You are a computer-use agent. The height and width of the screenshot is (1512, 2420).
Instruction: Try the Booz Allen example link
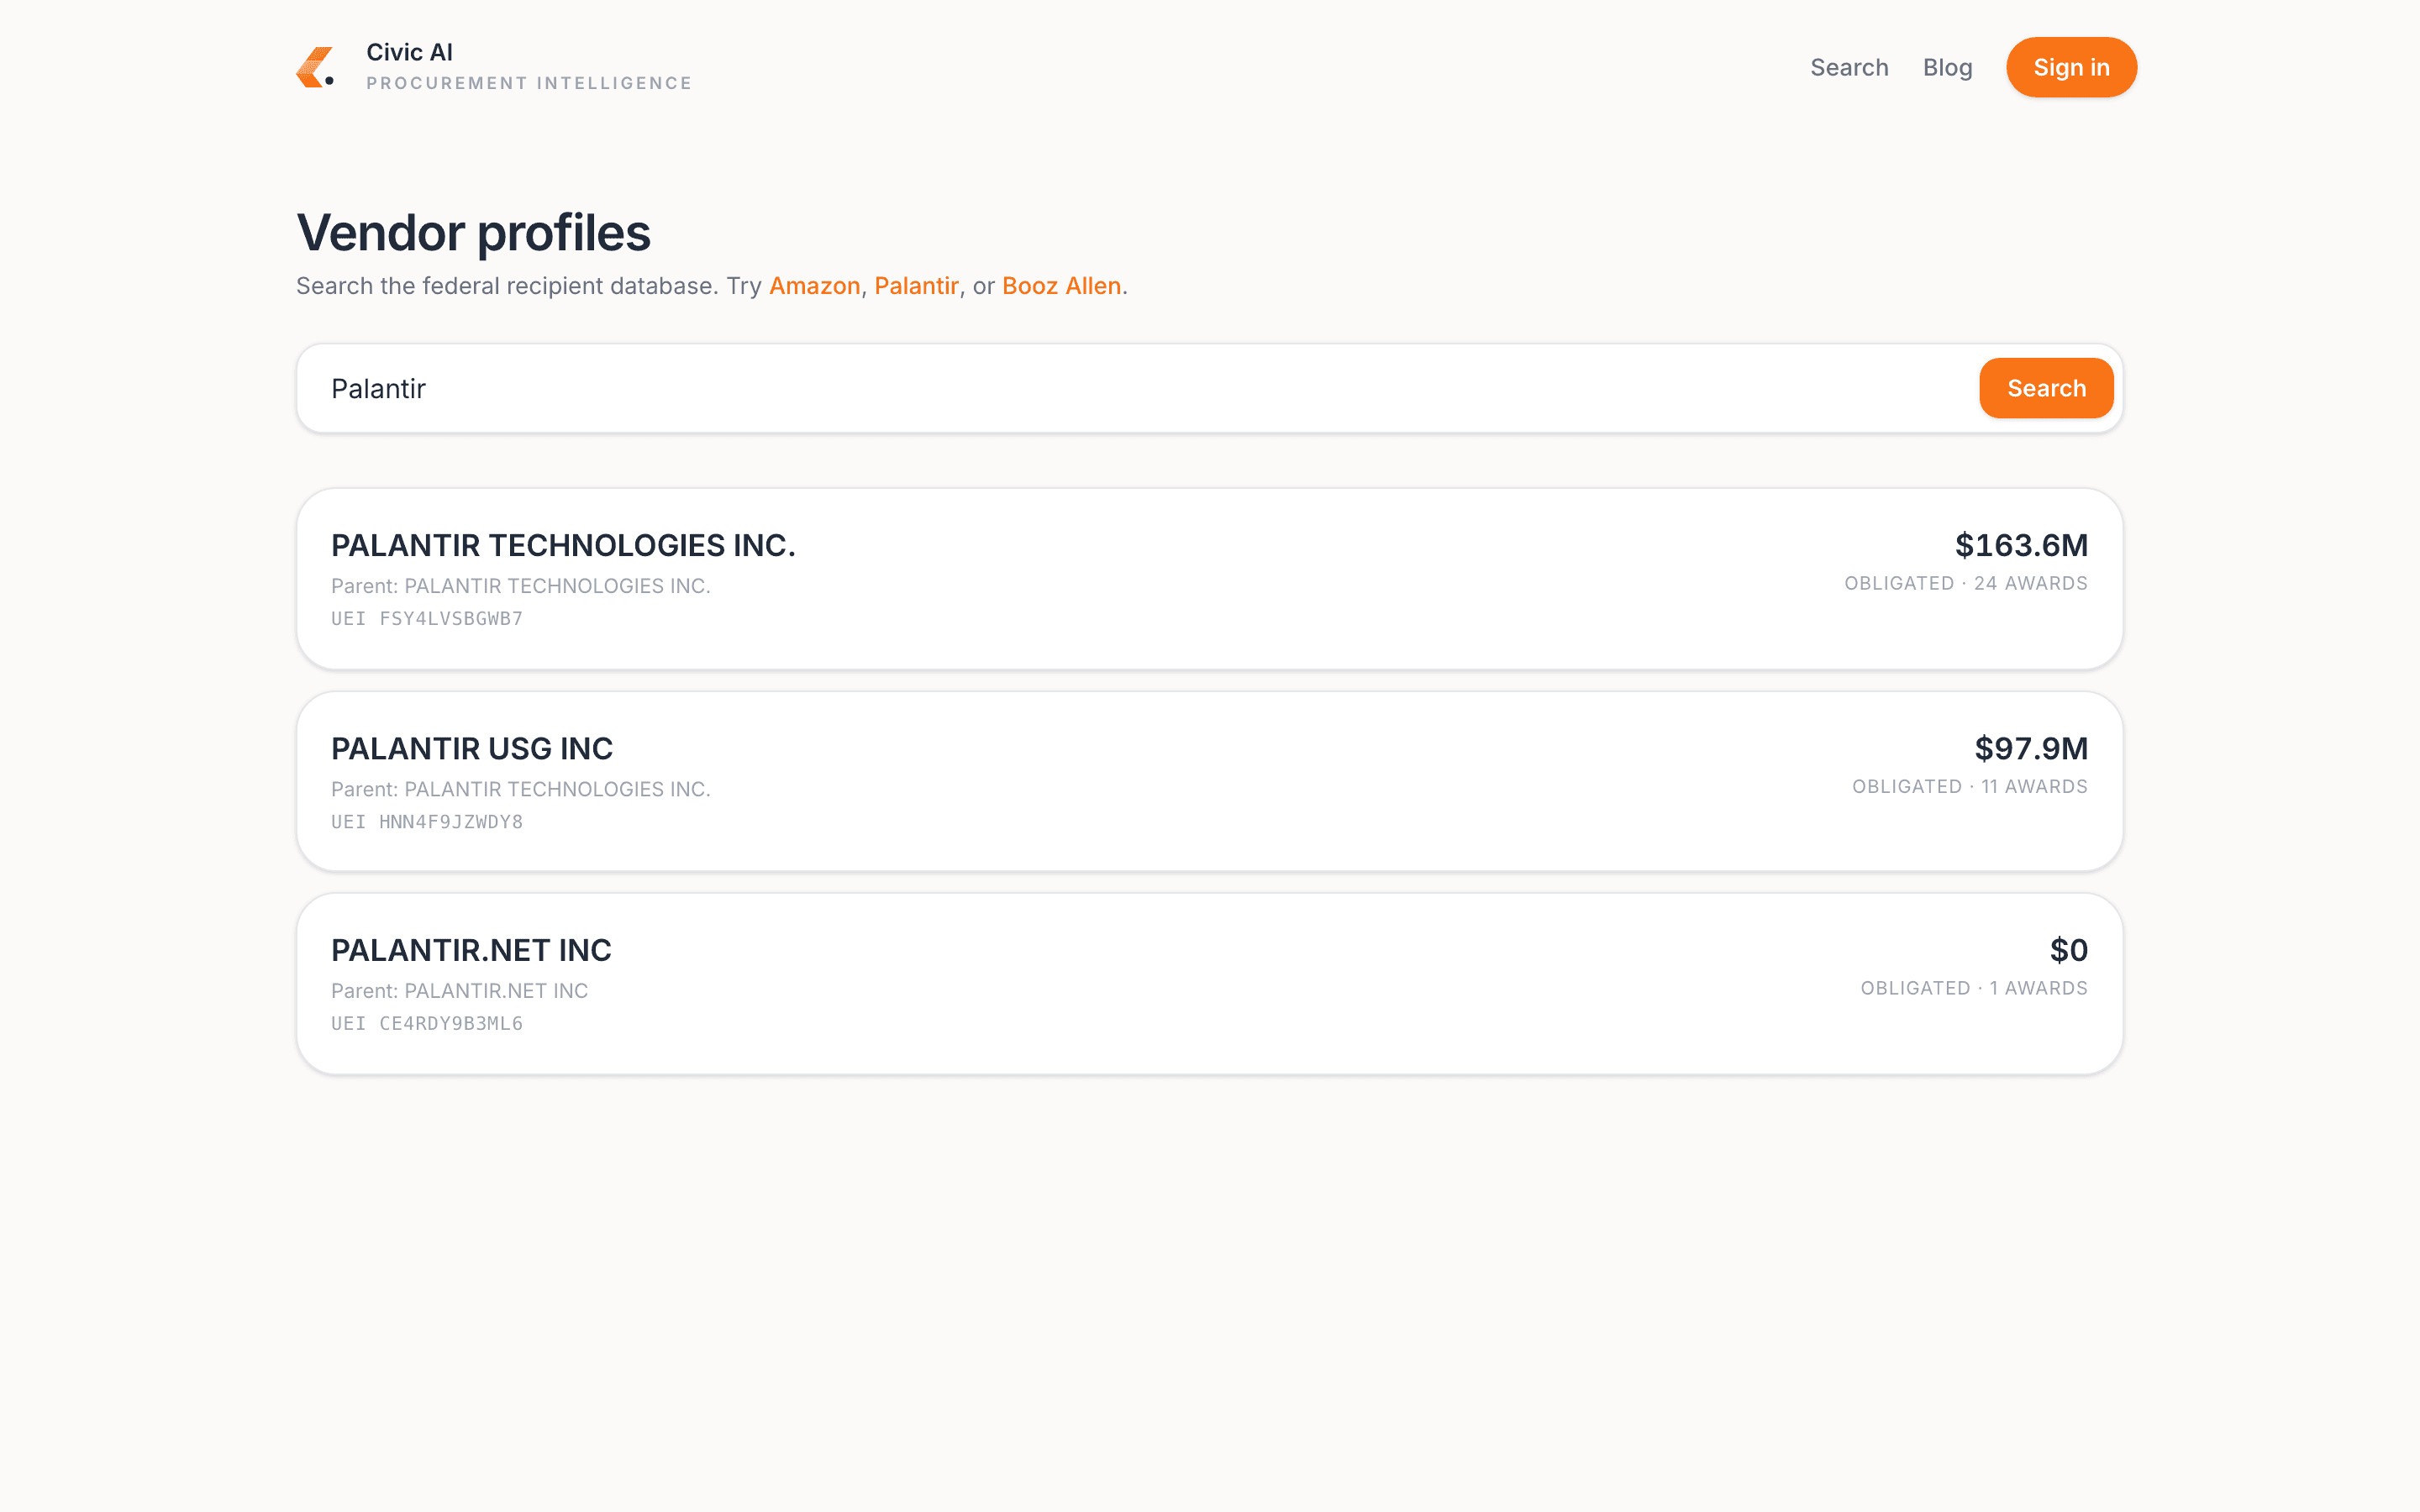pos(1061,286)
